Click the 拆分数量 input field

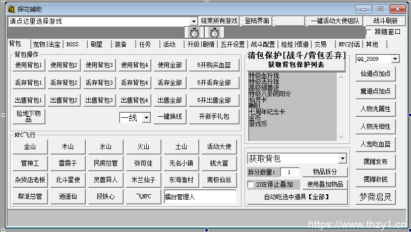click(290, 172)
